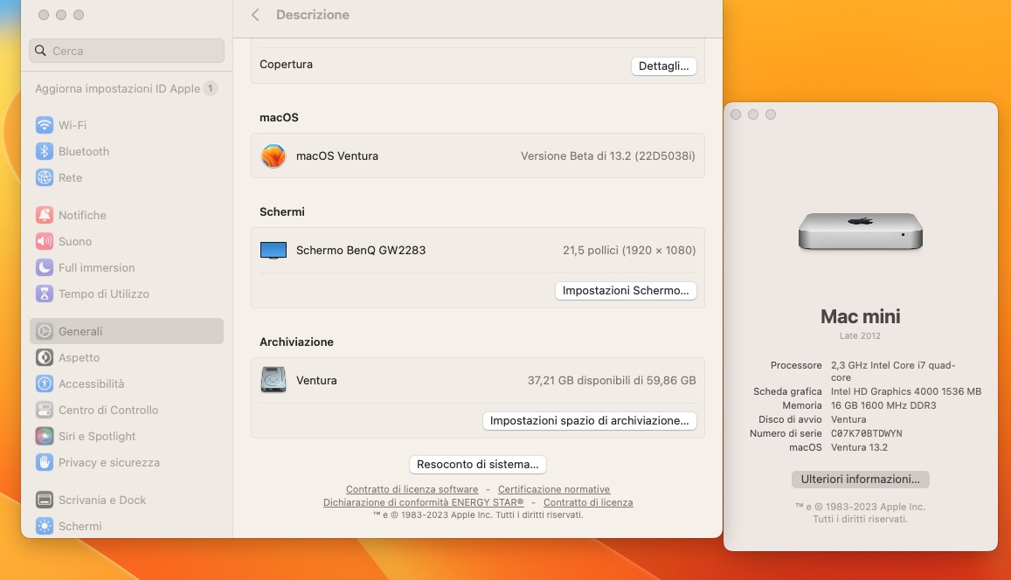Click 2,3 GHz Intel Core i7 processor value
1011x580 pixels.
(893, 371)
